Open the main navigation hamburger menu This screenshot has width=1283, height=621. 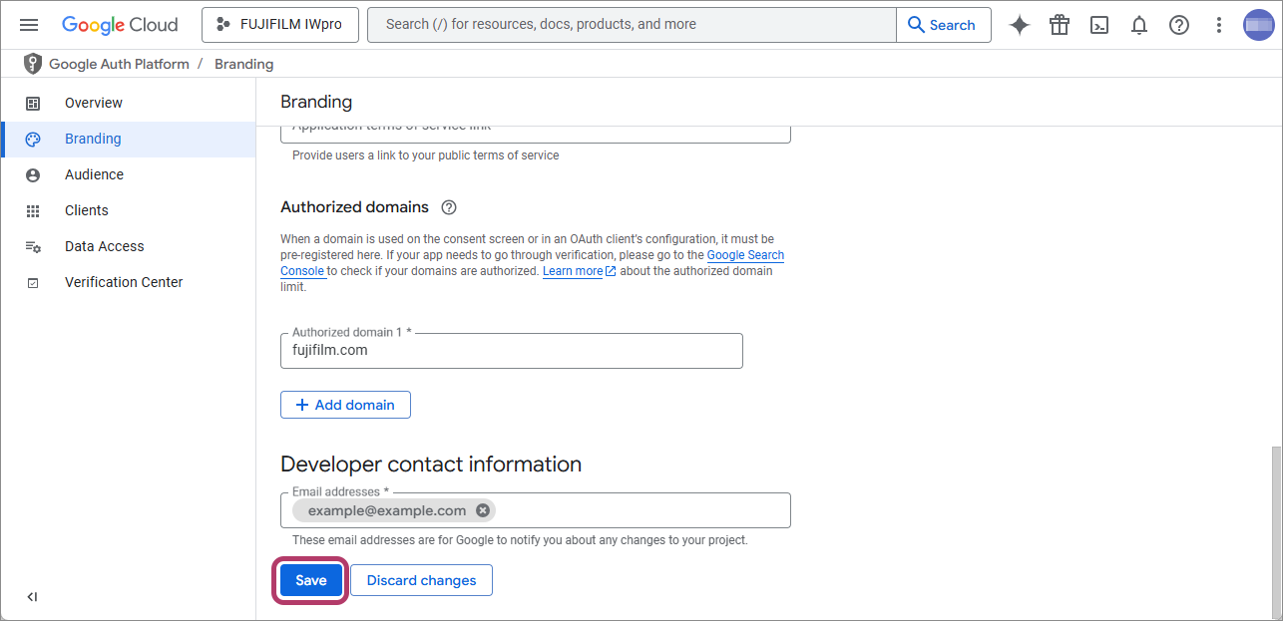(29, 25)
